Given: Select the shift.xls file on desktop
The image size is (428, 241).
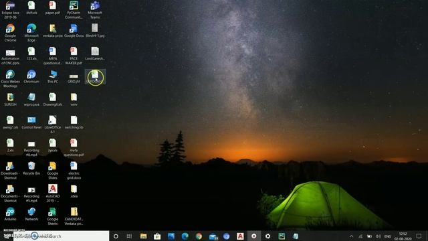Looking at the screenshot, I should pyautogui.click(x=31, y=7).
